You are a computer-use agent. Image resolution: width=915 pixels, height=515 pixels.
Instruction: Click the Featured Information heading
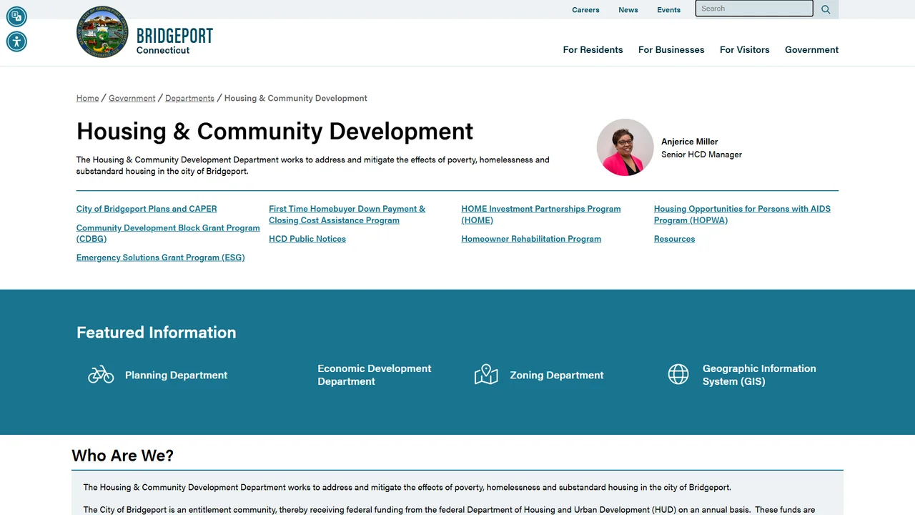pos(156,333)
